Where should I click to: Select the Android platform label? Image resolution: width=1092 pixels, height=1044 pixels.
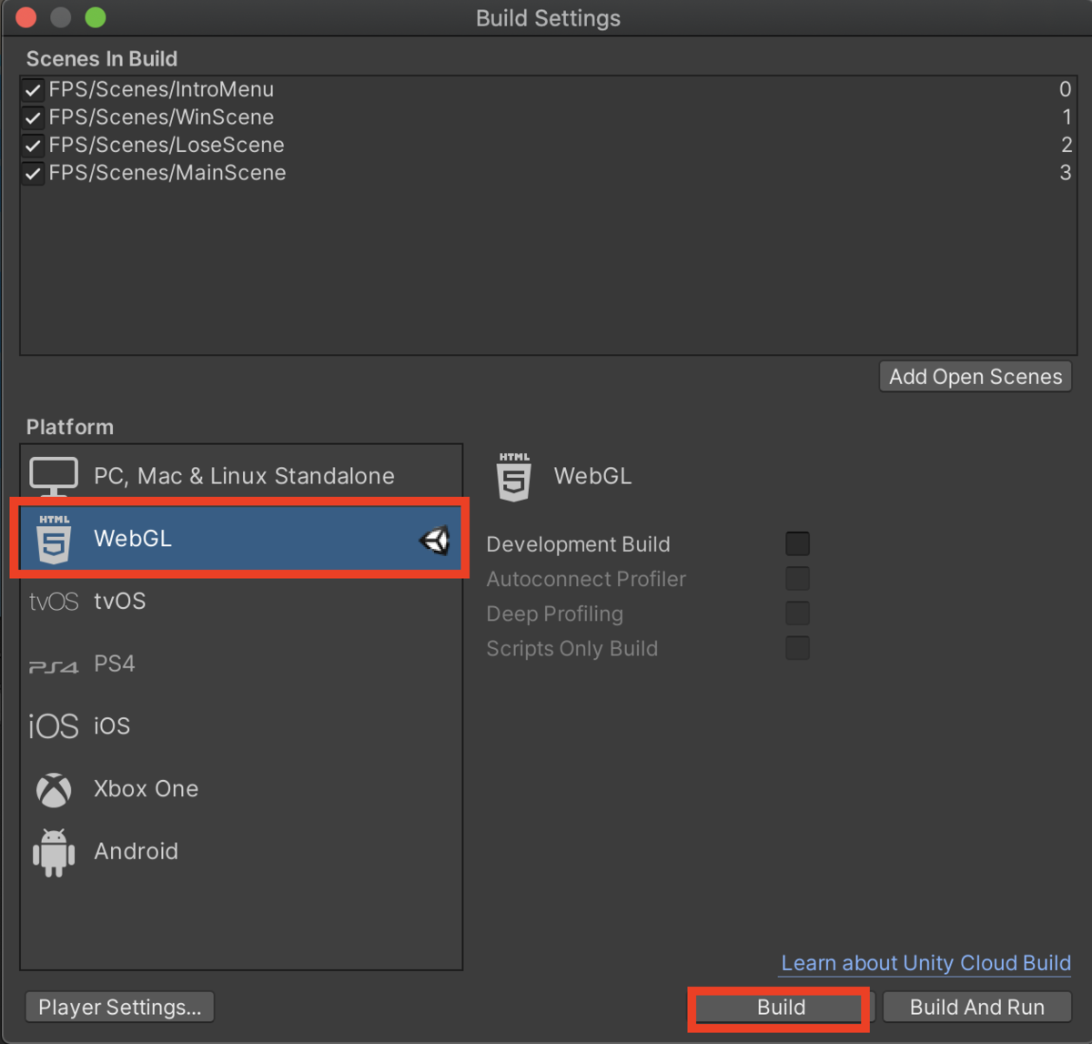(136, 851)
